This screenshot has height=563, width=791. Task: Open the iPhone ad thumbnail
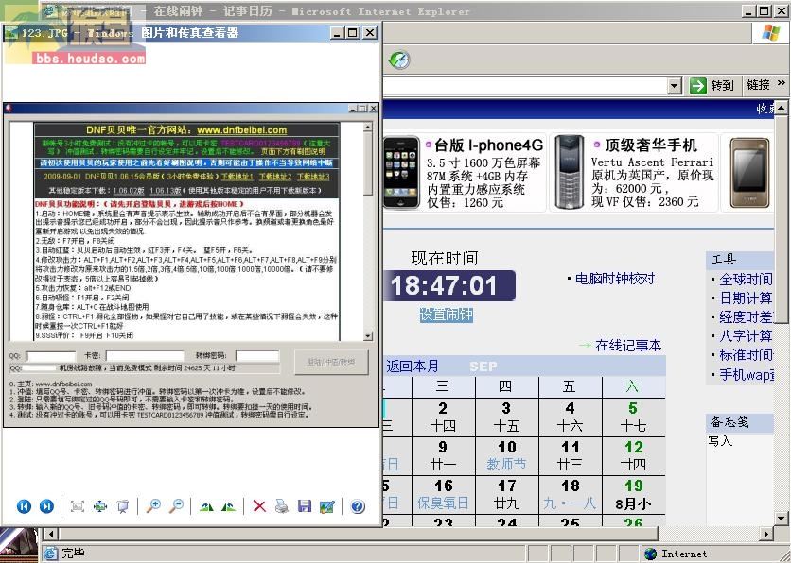(x=401, y=172)
